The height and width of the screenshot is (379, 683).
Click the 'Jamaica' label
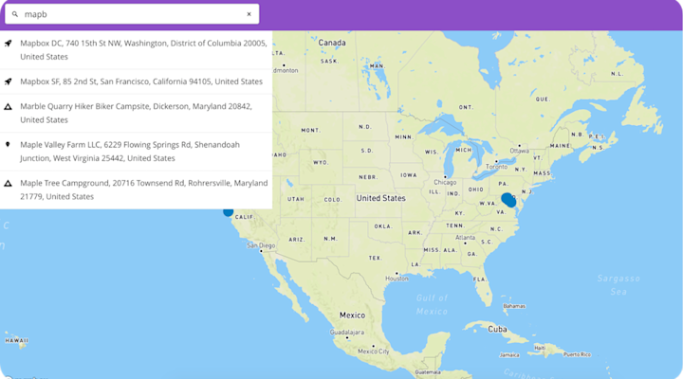[x=509, y=355]
